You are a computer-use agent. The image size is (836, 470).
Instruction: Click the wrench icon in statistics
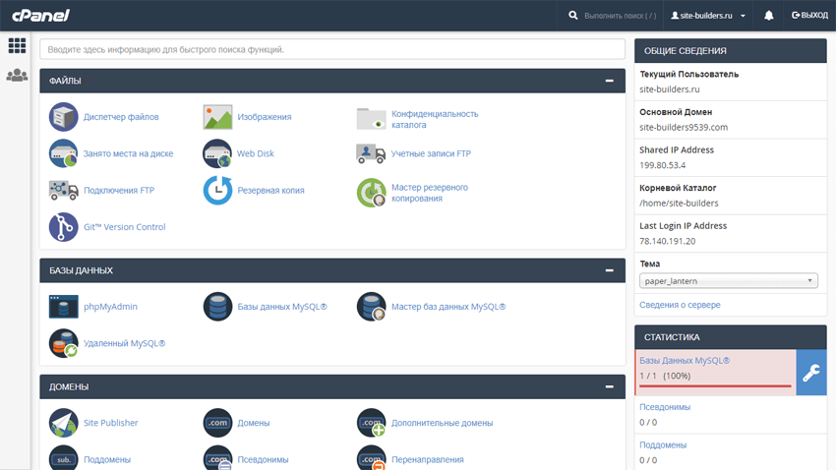[810, 373]
